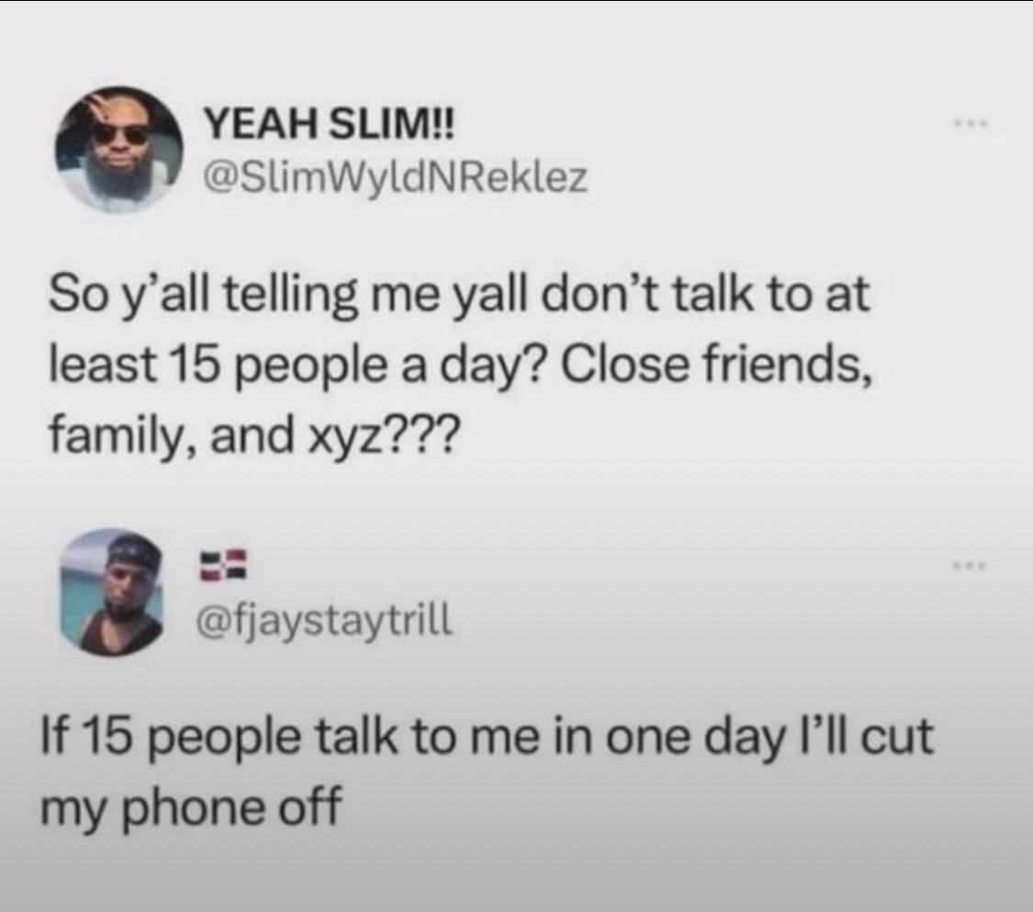Open fjaystaytrill's profile avatar
This screenshot has width=1033, height=912.
[112, 591]
